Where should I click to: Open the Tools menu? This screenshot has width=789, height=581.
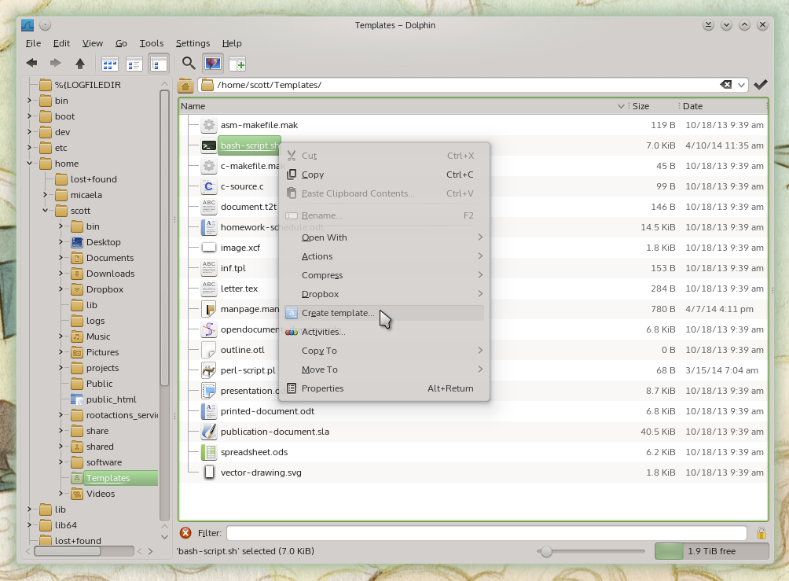click(152, 43)
